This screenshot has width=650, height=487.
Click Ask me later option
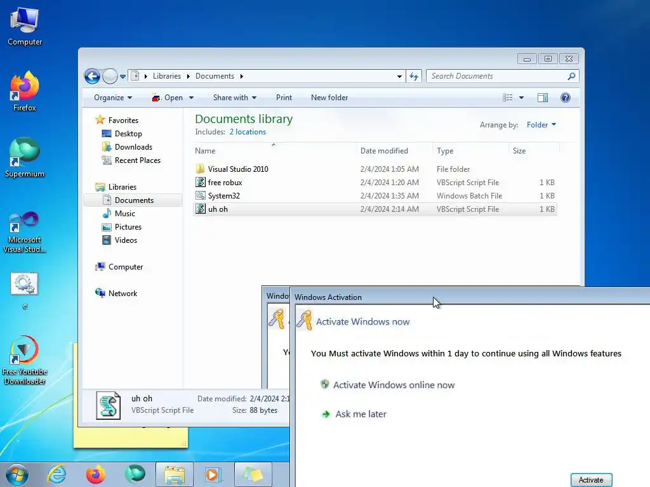tap(354, 413)
